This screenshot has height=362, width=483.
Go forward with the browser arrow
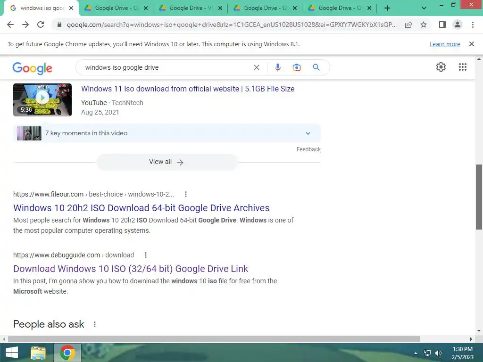(25, 25)
